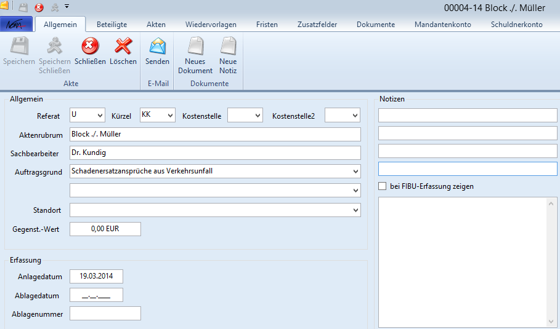Add a Neue Notiz via ribbon icon
The width and height of the screenshot is (560, 329).
228,47
